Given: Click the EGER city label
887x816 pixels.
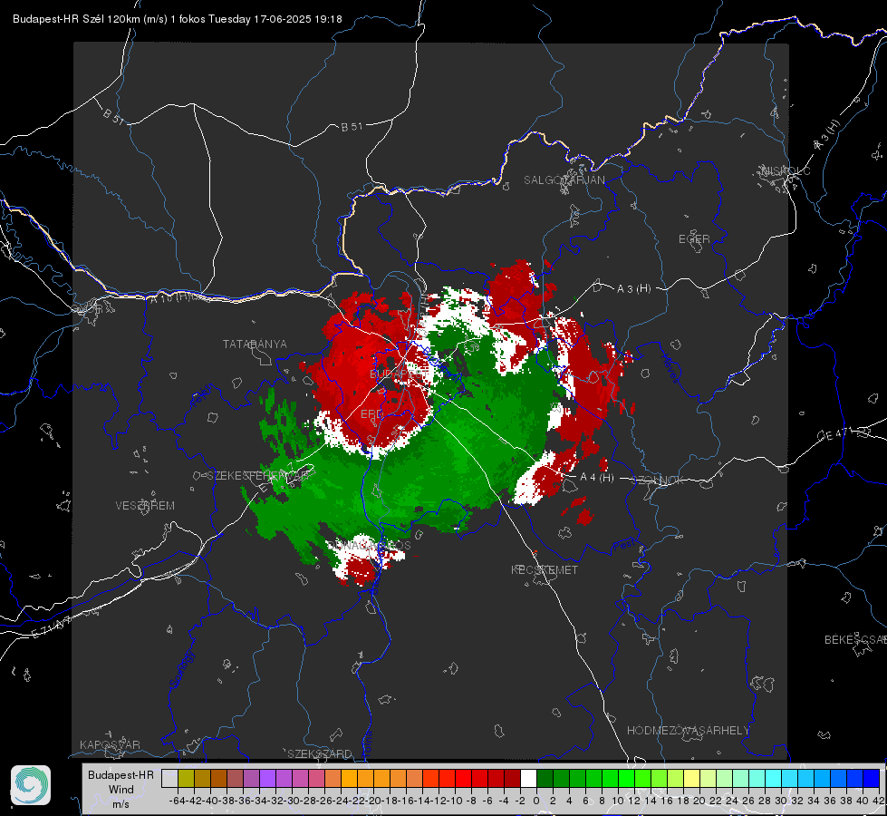Looking at the screenshot, I should tap(694, 239).
